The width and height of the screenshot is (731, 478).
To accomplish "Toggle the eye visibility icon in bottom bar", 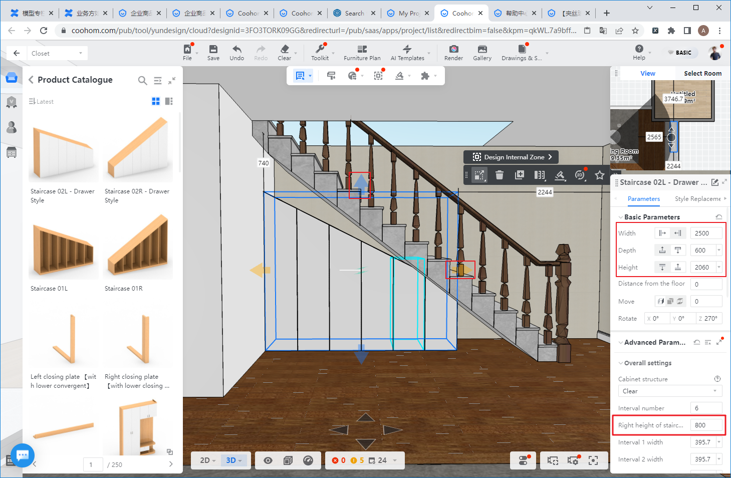I will pyautogui.click(x=268, y=460).
